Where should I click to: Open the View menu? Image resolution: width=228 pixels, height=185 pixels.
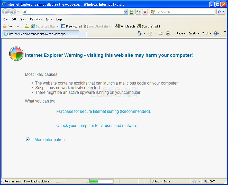coord(23,19)
